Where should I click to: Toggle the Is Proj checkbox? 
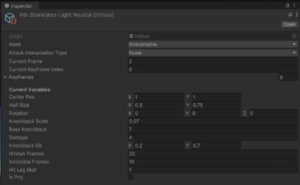click(x=131, y=177)
